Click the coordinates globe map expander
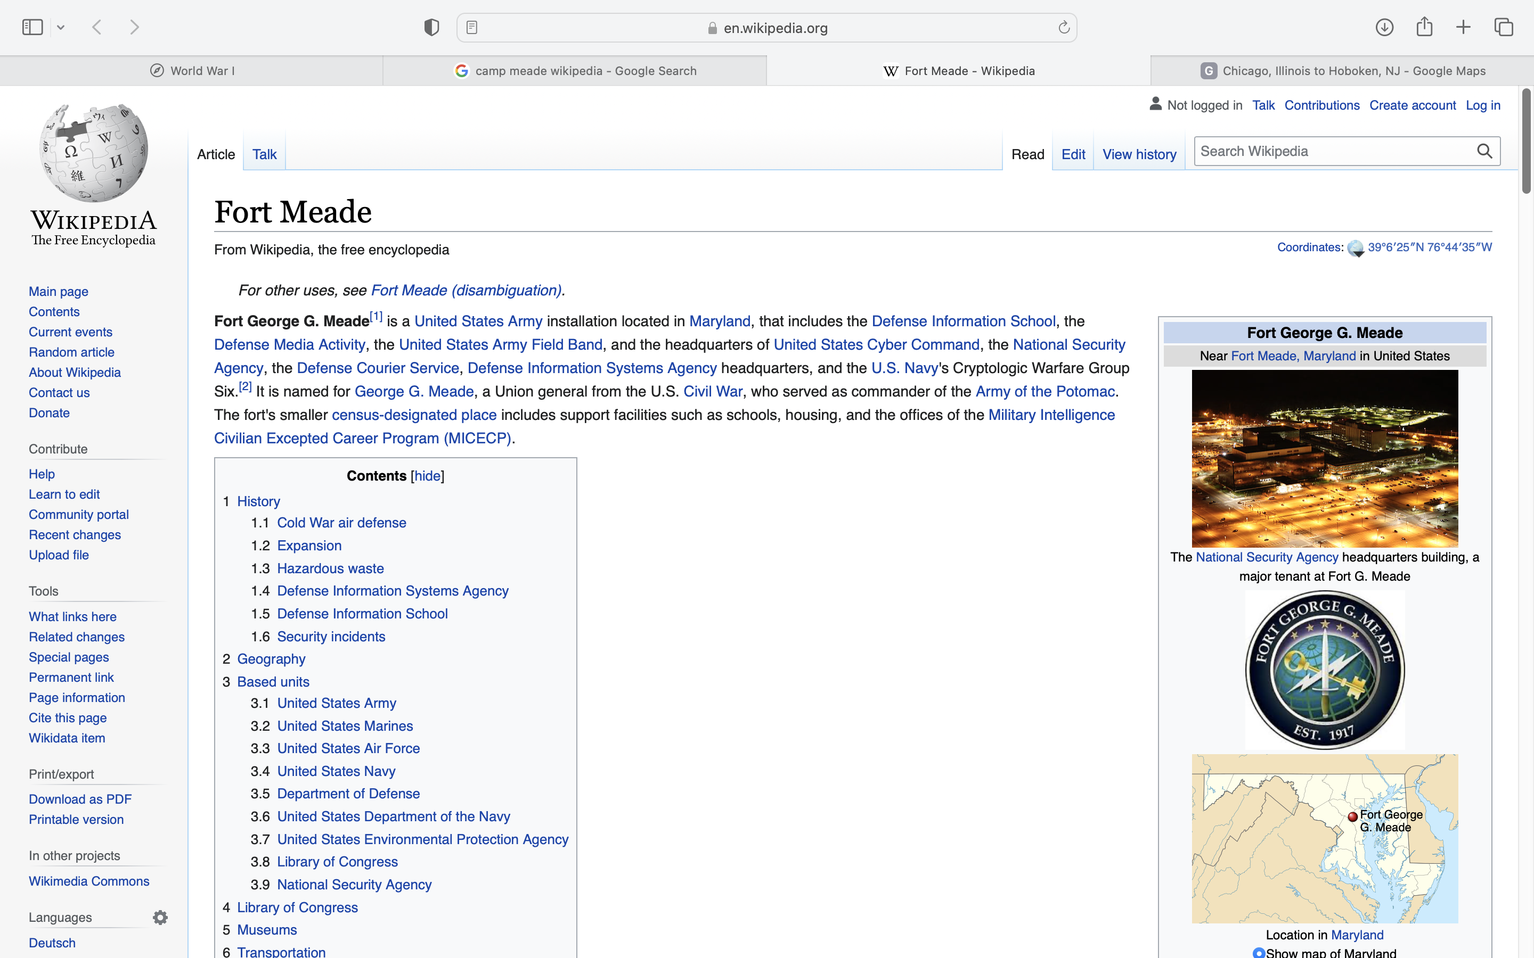Screen dimensions: 1534x958 (x=1355, y=247)
